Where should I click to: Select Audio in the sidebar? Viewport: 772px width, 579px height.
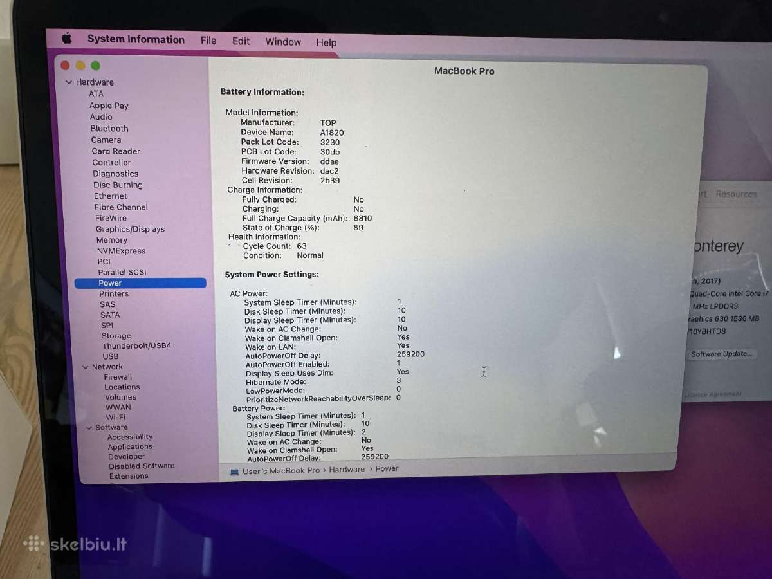click(101, 117)
